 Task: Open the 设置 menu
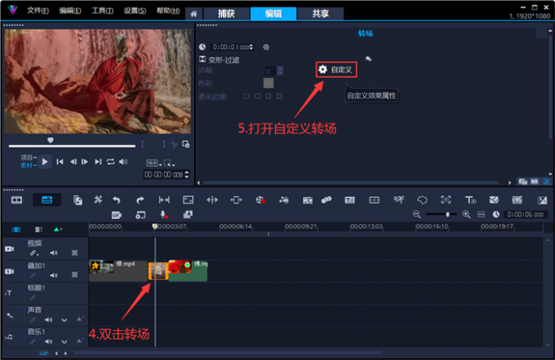point(135,11)
